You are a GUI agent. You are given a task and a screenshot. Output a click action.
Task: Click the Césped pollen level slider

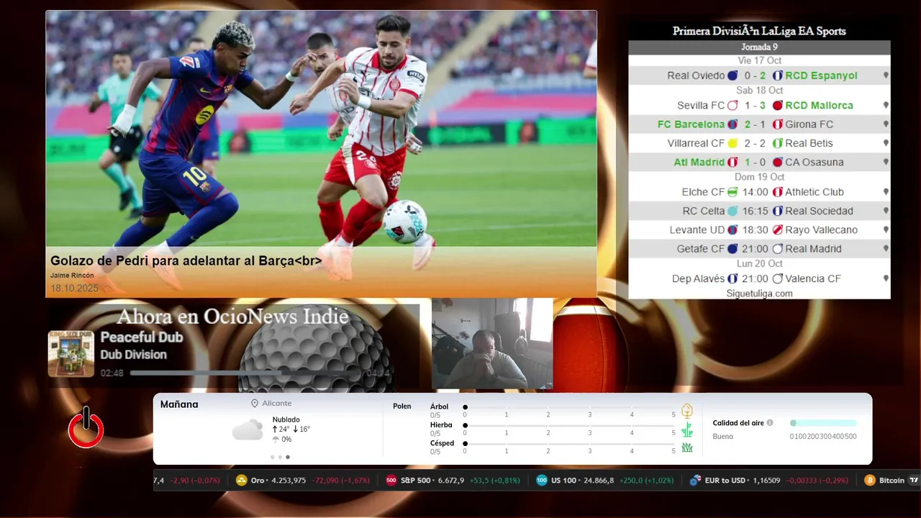(569, 444)
